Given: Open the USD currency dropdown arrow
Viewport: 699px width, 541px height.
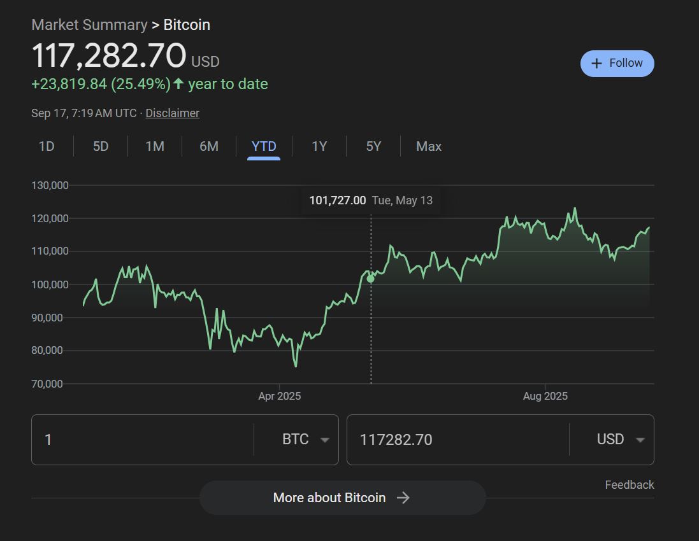Looking at the screenshot, I should 640,440.
